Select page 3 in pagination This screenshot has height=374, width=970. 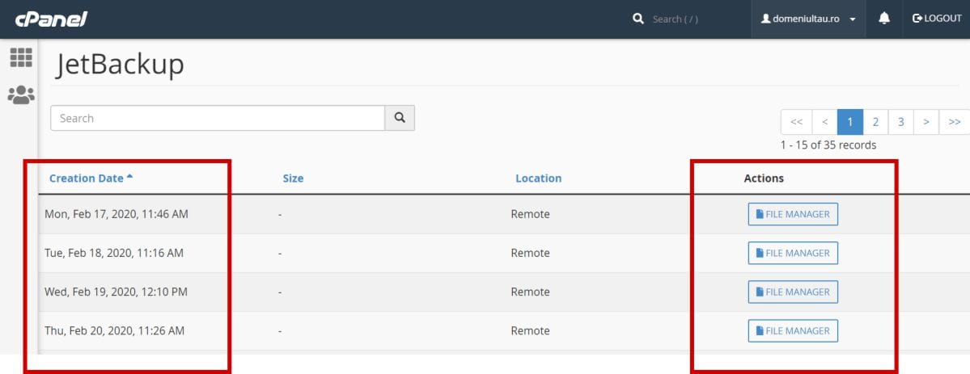coord(900,122)
